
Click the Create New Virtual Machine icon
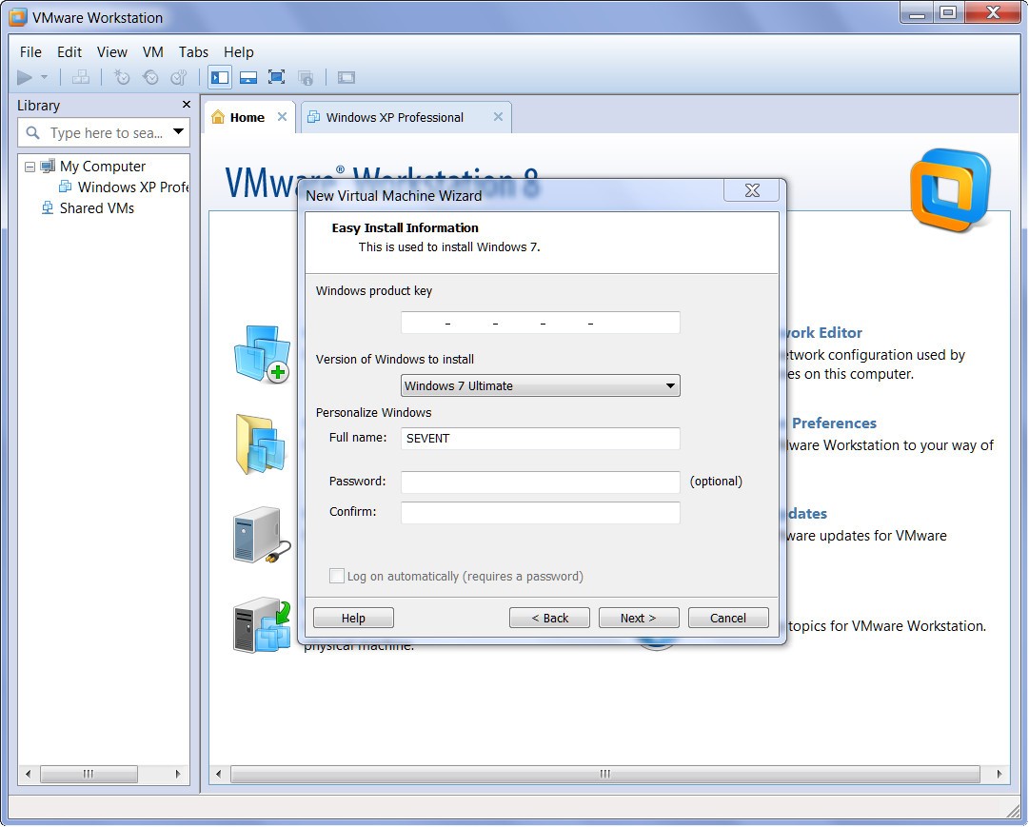(262, 354)
